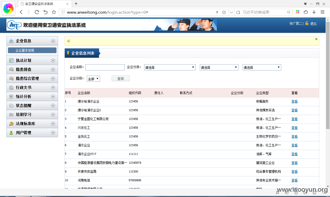Expand the 统计分析 section arrow
The image size is (330, 197).
pyautogui.click(x=53, y=97)
